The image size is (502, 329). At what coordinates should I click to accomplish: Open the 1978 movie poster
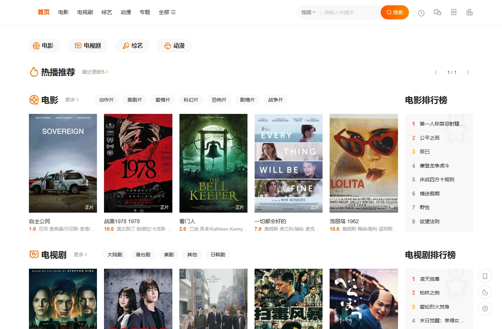coord(138,163)
